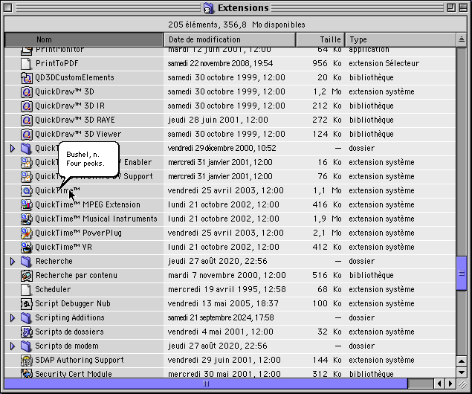Screen dimensions: 472x394
Task: Click the QuickDraw 3D extension icon
Action: click(x=26, y=91)
